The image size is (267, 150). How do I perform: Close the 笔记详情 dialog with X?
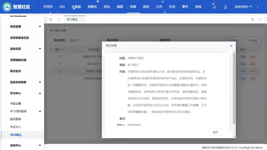tap(231, 46)
